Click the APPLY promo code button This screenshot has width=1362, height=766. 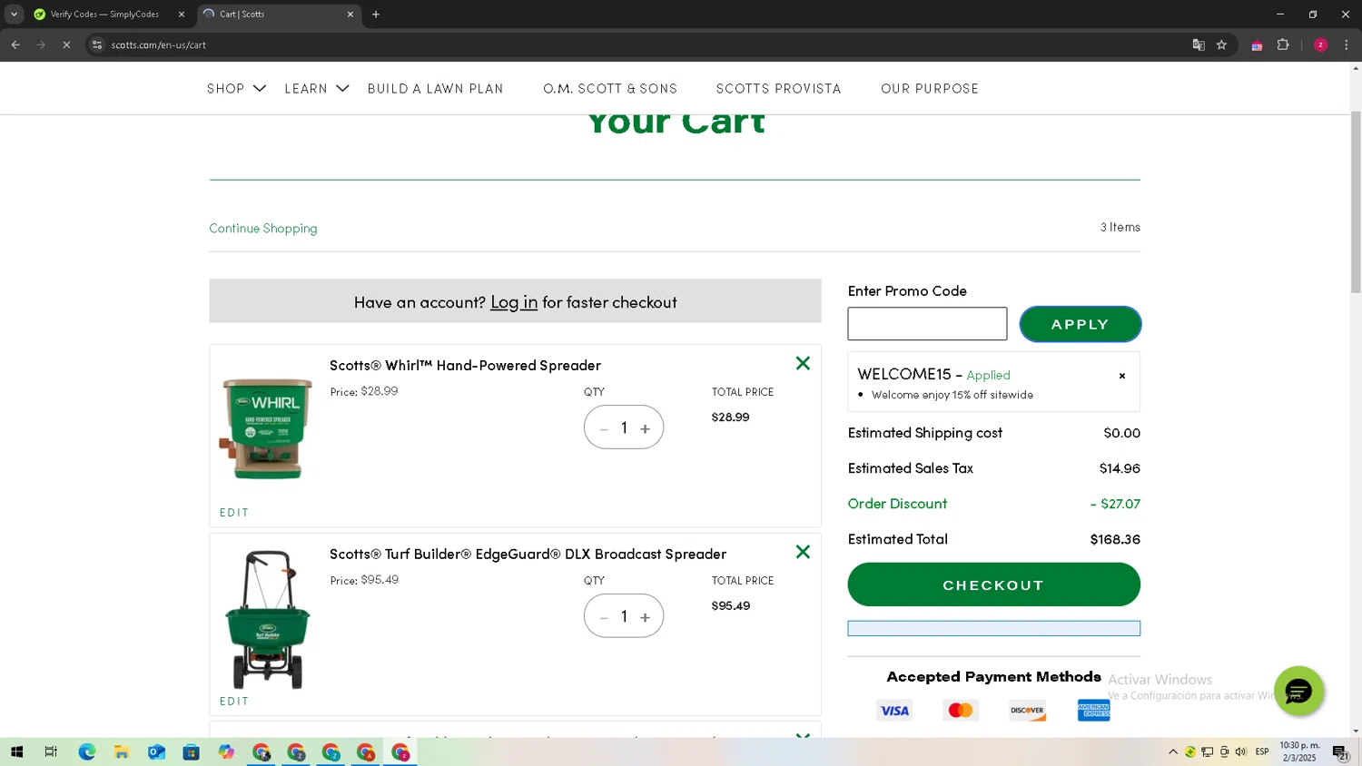click(x=1080, y=324)
